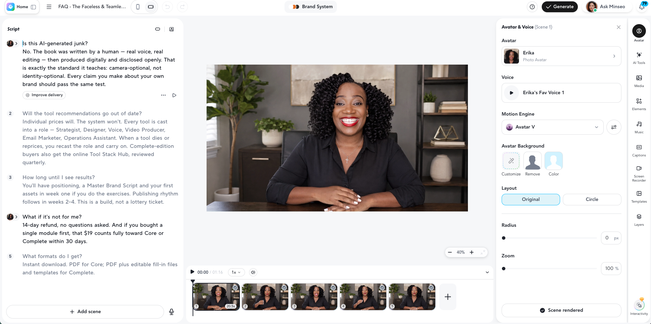Click Improve delivery button
This screenshot has height=324, width=651.
point(44,95)
